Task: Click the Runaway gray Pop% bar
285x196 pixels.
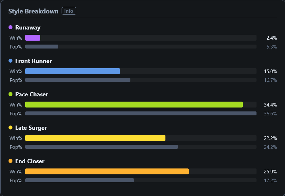Action: click(x=42, y=47)
